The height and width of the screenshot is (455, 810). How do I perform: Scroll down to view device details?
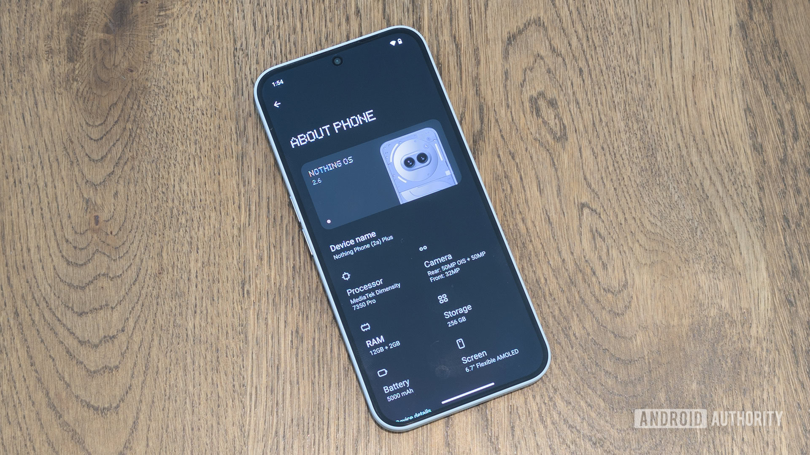click(386, 421)
